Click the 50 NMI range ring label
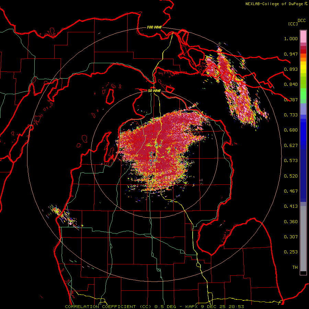 point(154,91)
